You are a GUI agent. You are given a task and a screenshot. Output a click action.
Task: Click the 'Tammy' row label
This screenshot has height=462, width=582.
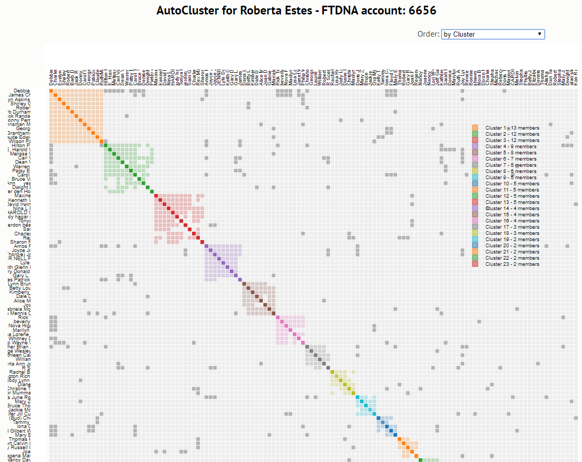[22, 422]
